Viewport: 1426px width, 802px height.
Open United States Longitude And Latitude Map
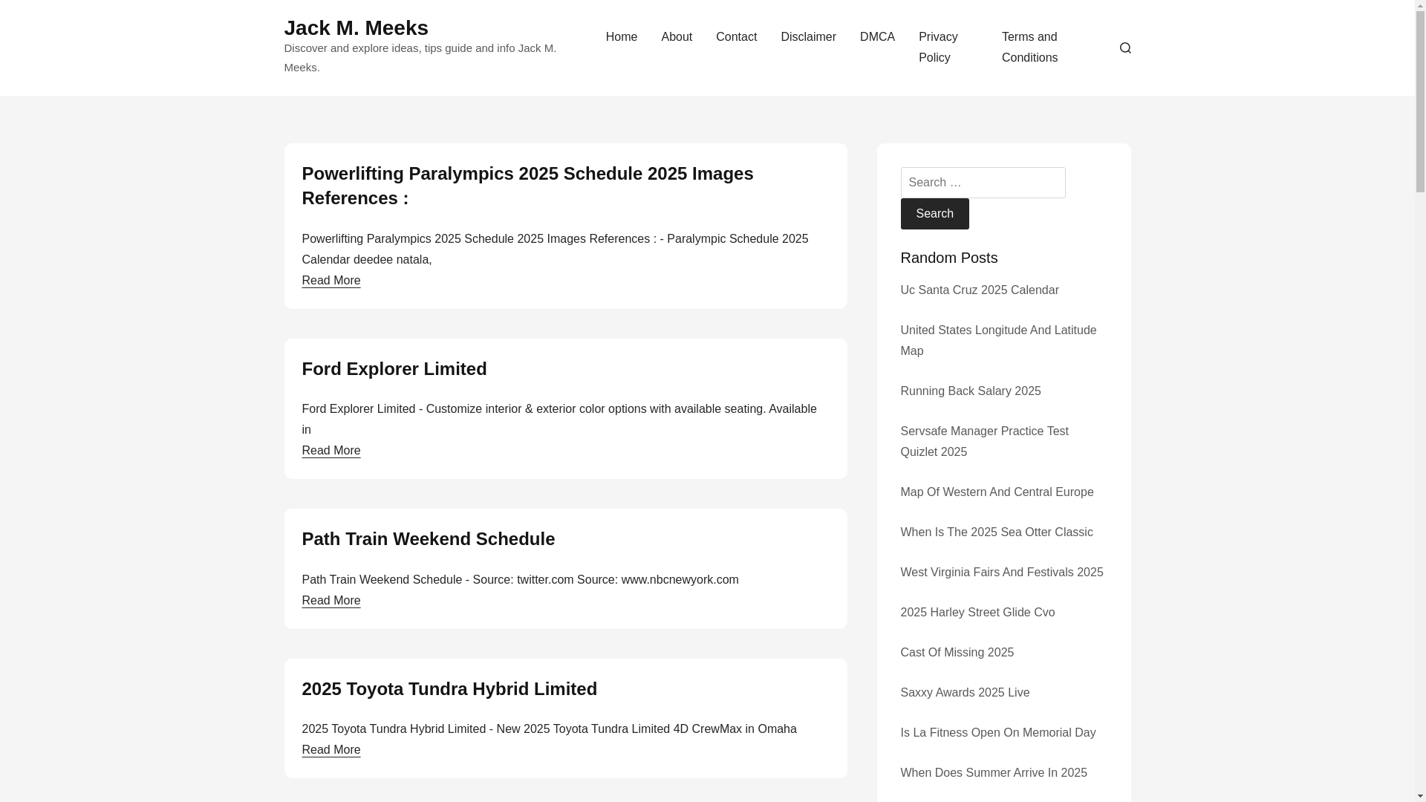[998, 341]
